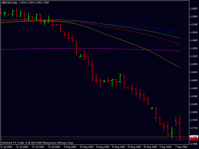Select the 1.9900 price axis label

(x=194, y=17)
